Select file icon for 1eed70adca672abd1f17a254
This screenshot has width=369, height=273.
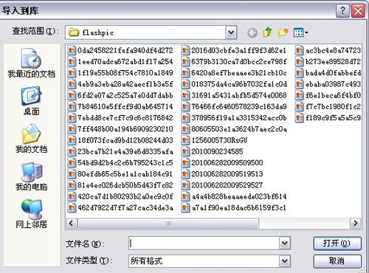pos(72,61)
